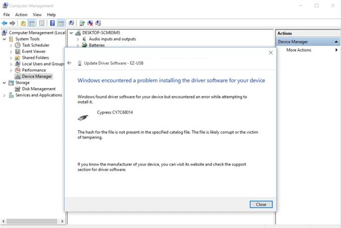Open the File menu

coord(6,14)
